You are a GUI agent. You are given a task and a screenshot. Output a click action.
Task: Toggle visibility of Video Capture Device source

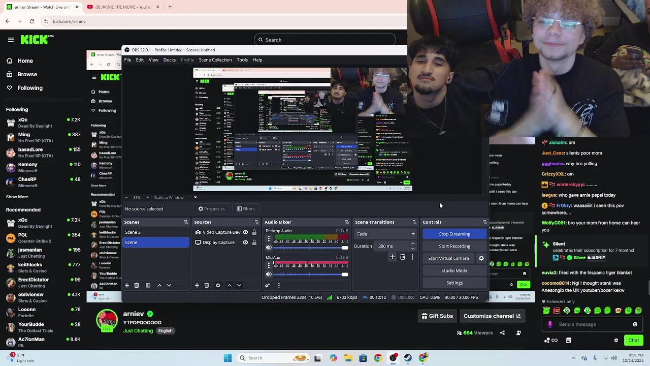pyautogui.click(x=245, y=232)
